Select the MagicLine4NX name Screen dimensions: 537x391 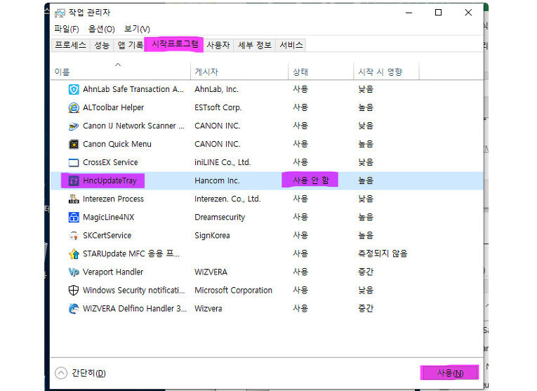tap(109, 217)
